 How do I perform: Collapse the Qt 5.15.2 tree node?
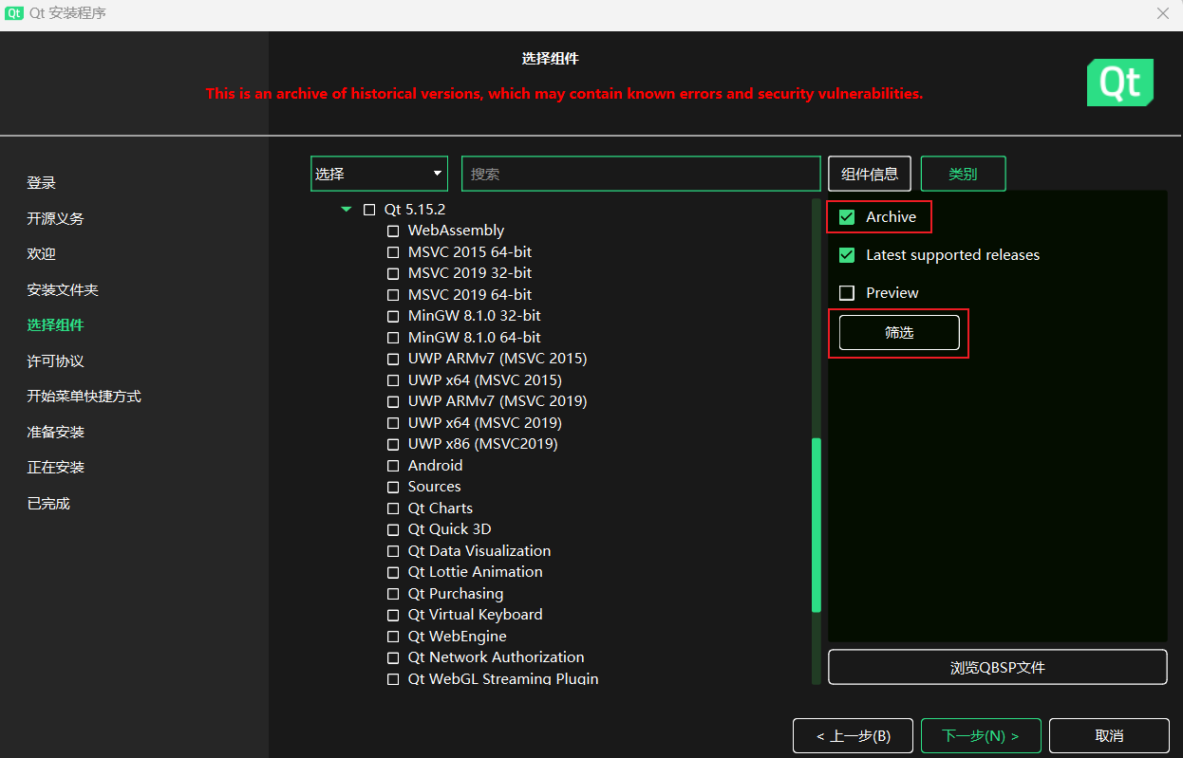pos(347,210)
